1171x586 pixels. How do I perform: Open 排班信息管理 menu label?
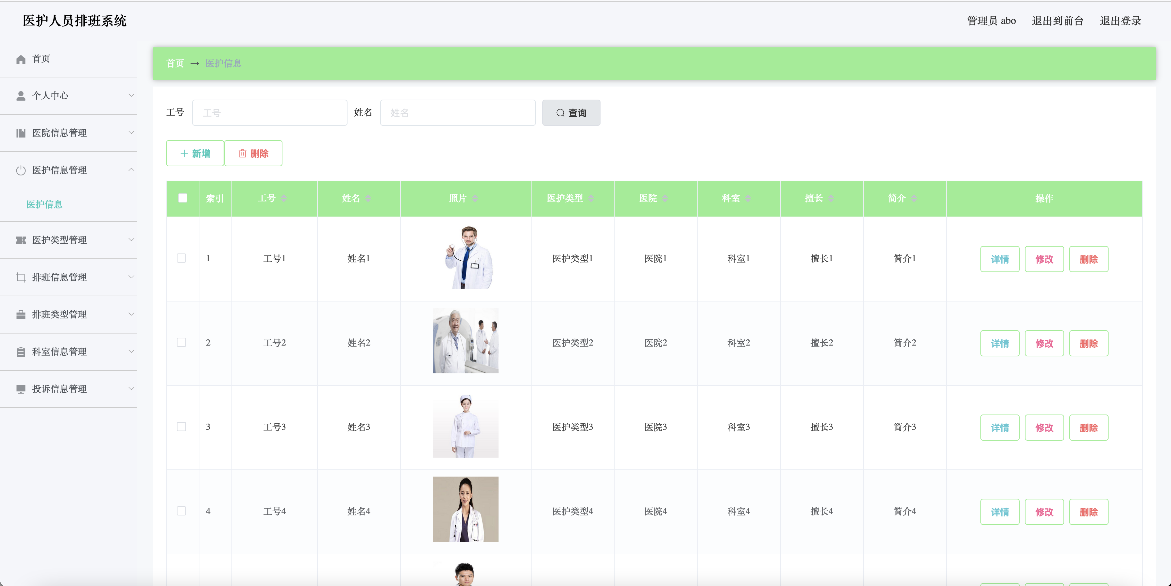[59, 277]
